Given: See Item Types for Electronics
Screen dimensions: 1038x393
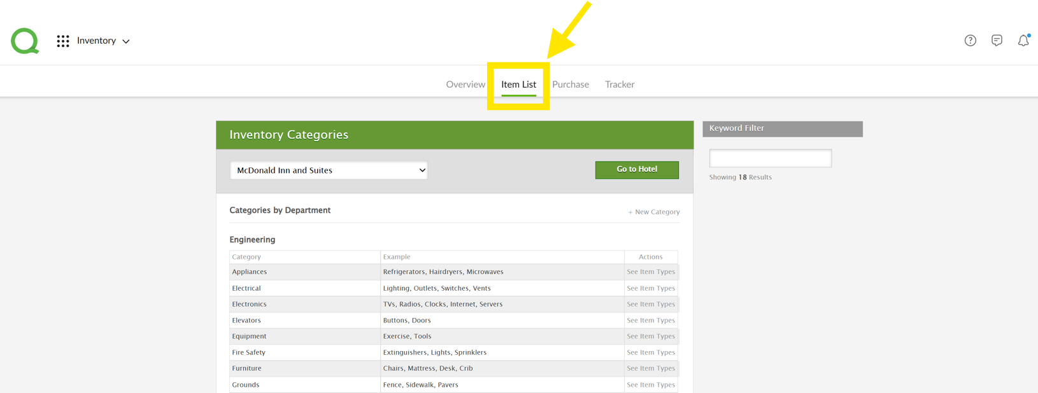Looking at the screenshot, I should (x=650, y=305).
